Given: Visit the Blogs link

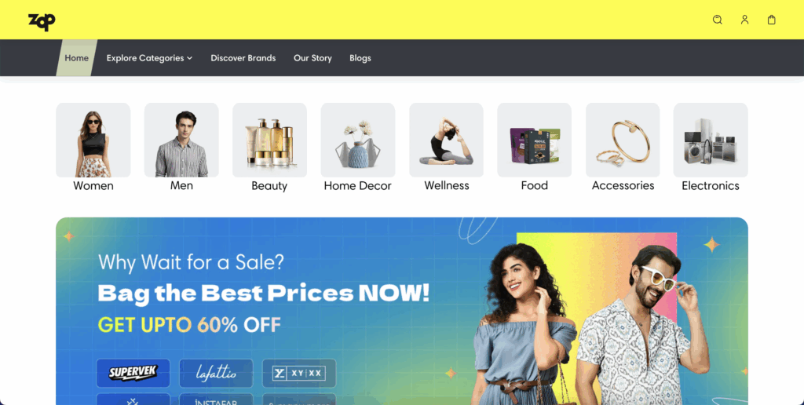Looking at the screenshot, I should point(360,58).
